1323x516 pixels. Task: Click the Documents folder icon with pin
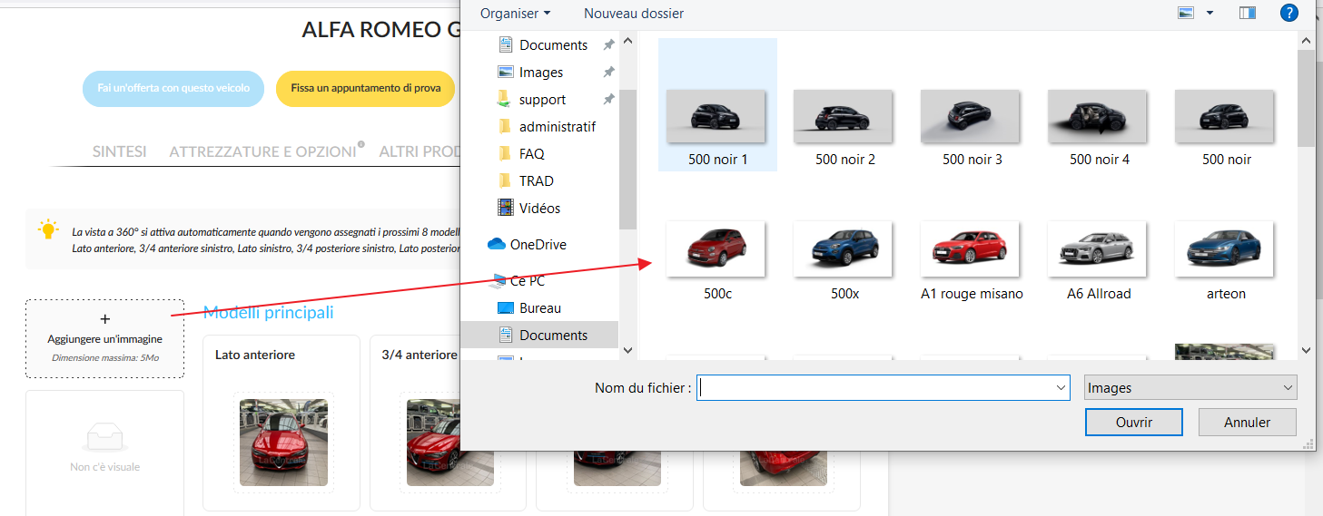(506, 44)
